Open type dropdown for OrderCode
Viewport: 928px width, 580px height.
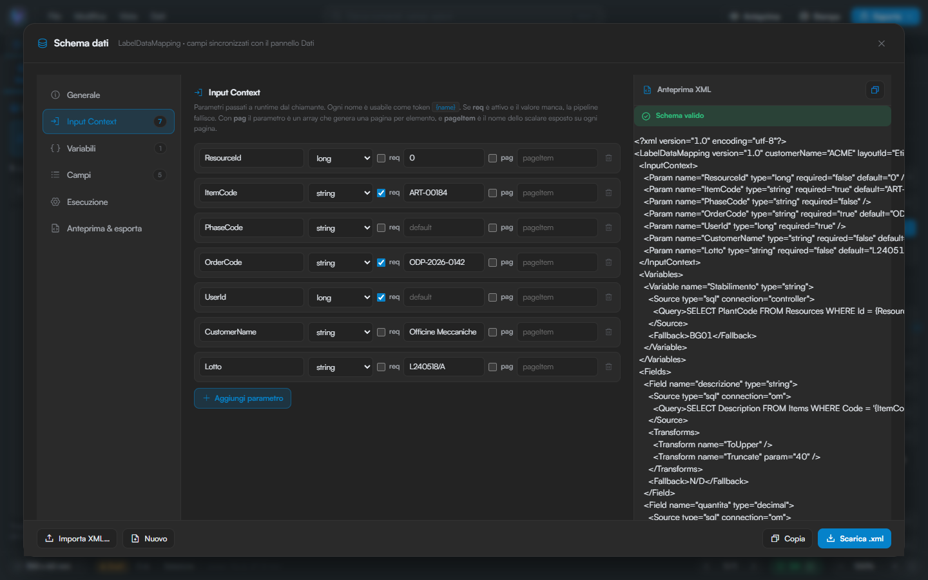[x=340, y=262]
